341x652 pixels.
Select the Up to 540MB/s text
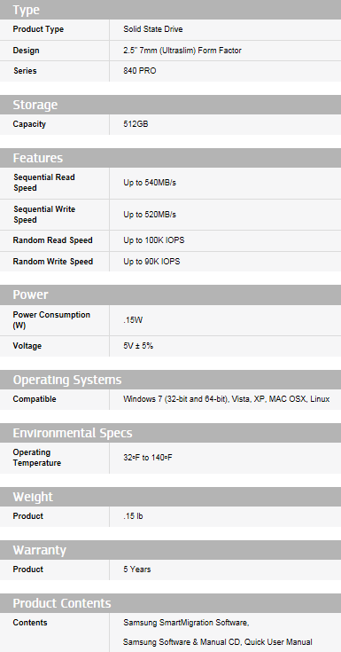coord(150,183)
